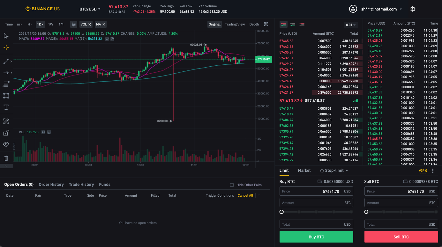Open more order options kebab menu
This screenshot has height=247, width=442.
(433, 171)
